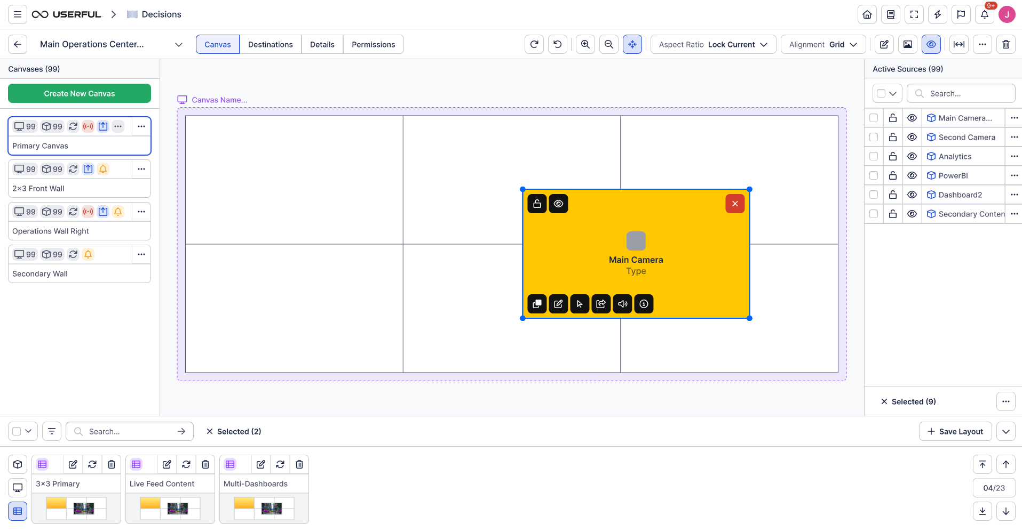
Task: Lock the PowerBI source
Action: click(893, 175)
